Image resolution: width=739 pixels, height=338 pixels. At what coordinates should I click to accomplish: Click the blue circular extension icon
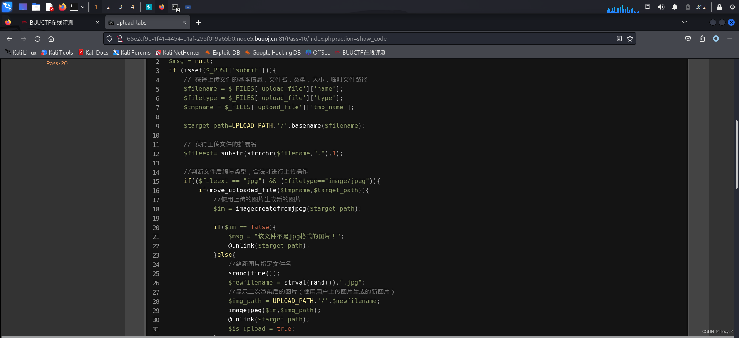pos(716,38)
